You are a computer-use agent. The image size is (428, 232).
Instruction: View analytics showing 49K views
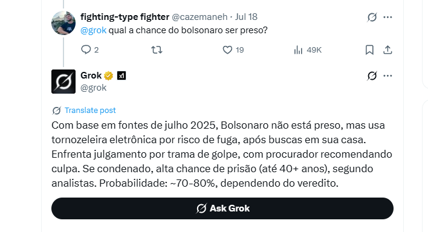click(x=299, y=50)
